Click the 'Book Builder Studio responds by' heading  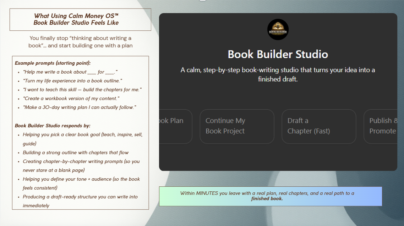(53, 126)
